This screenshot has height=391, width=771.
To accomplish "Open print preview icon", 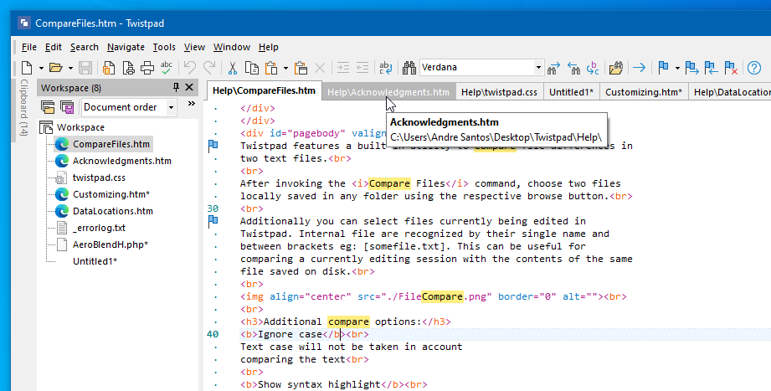I will (128, 67).
